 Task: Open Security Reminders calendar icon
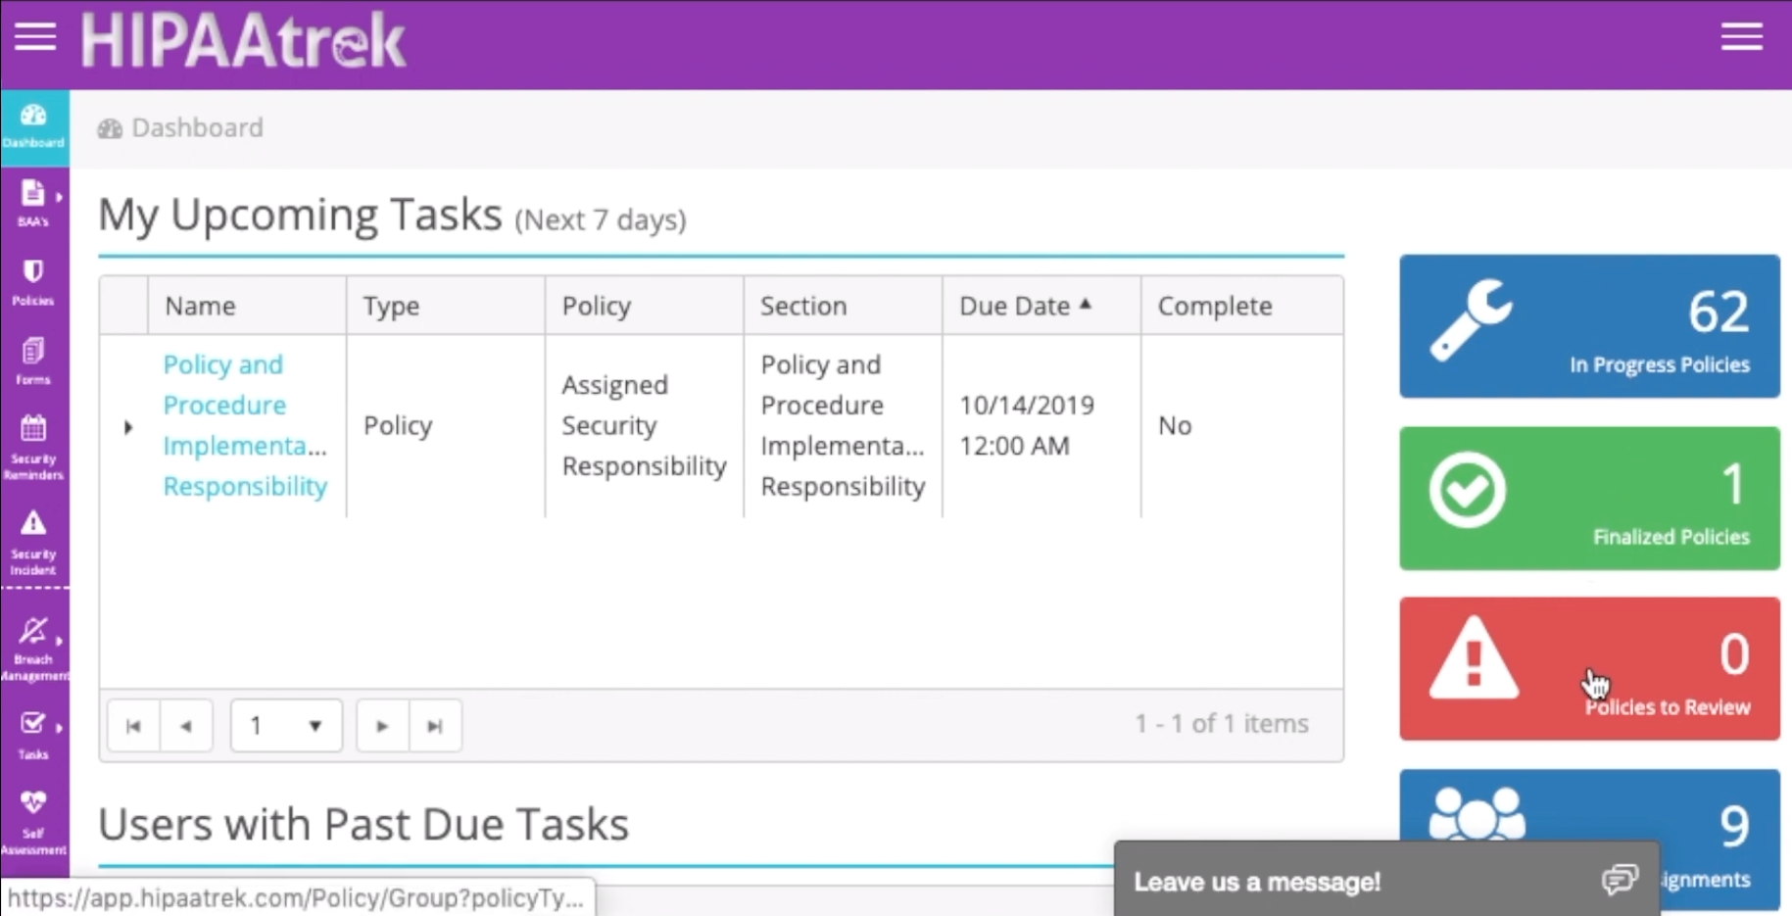33,446
